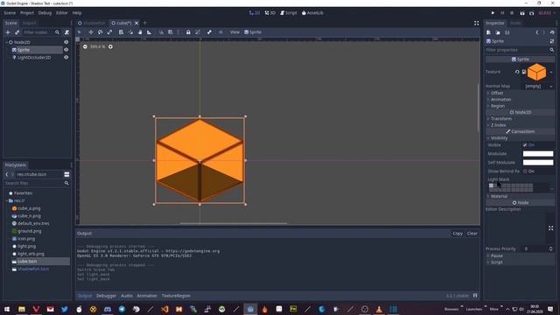
Task: Open the canvas View menu button
Action: tap(234, 32)
